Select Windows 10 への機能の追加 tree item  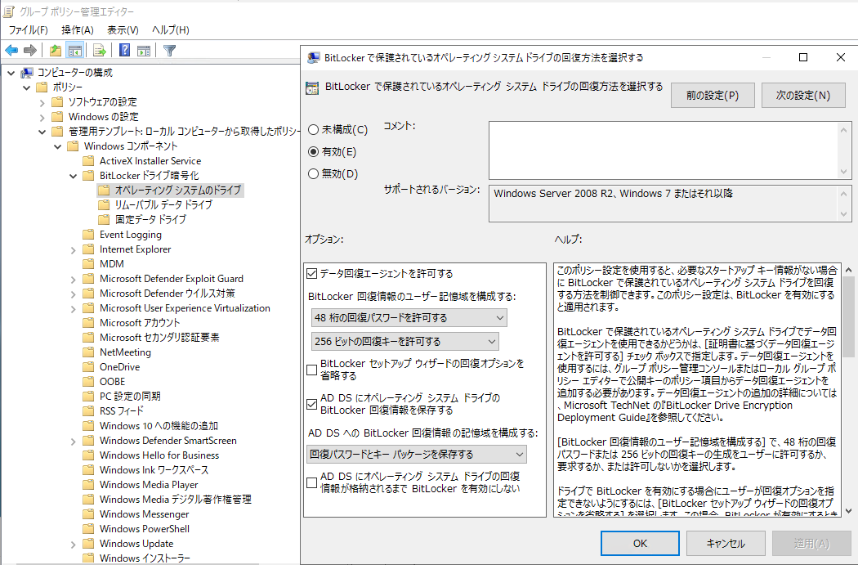click(x=159, y=425)
